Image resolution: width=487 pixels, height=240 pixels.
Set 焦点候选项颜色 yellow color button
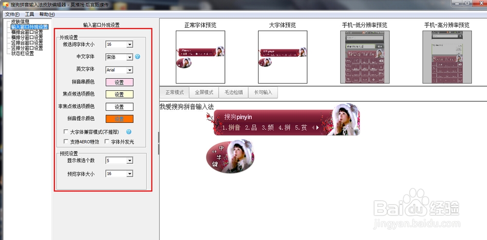(x=119, y=94)
